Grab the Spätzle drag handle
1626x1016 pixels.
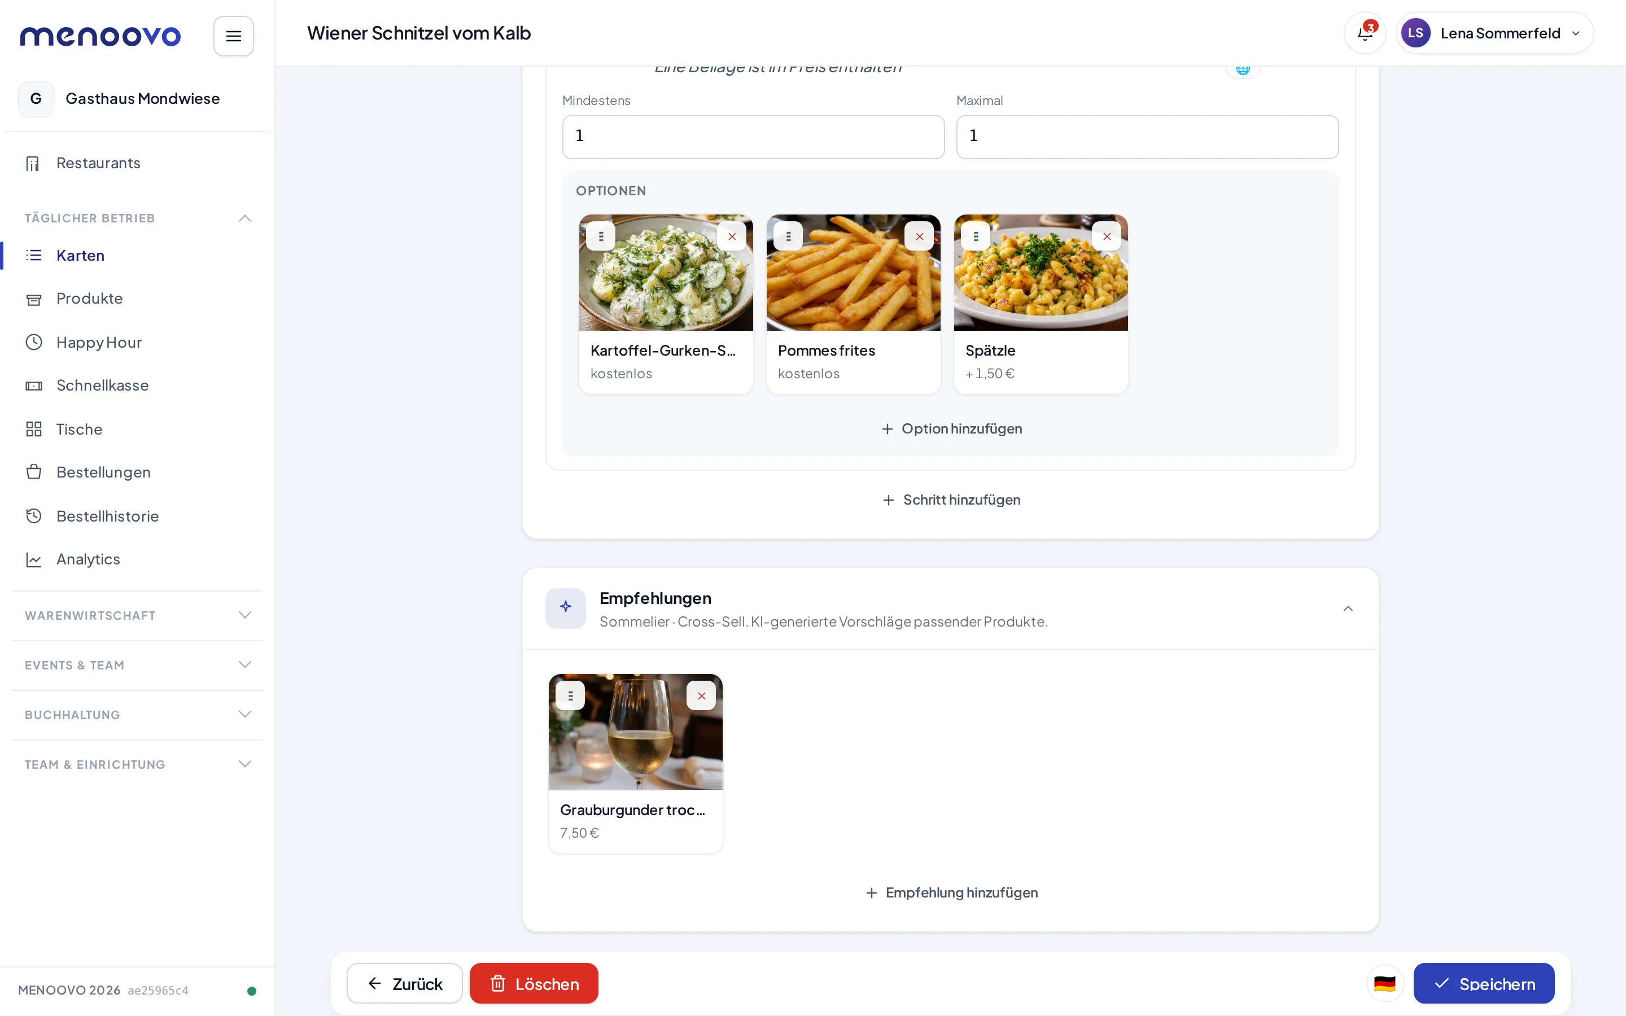pyautogui.click(x=976, y=237)
